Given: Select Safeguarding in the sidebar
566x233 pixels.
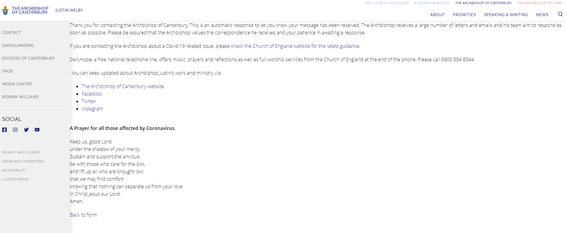Looking at the screenshot, I should 18,45.
